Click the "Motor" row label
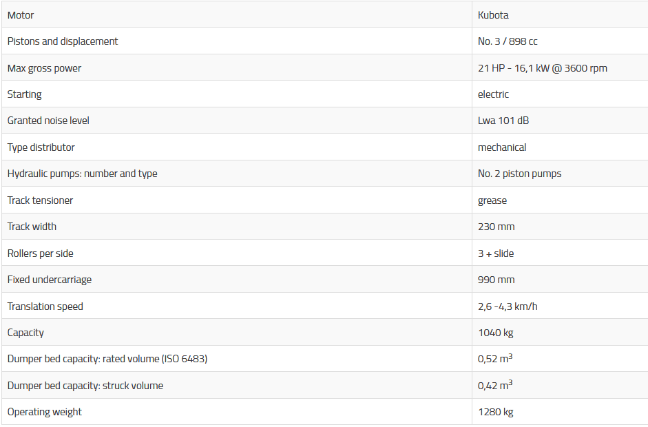 click(x=21, y=15)
